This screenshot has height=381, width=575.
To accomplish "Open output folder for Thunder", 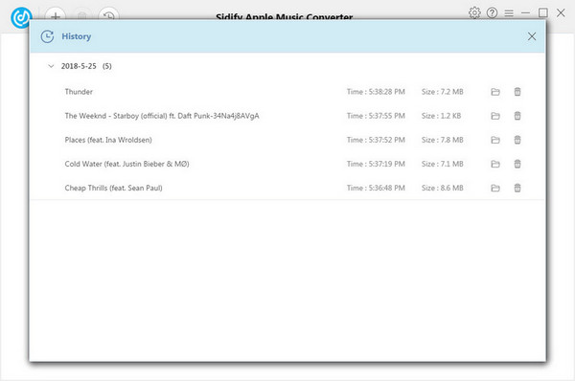I will 495,92.
